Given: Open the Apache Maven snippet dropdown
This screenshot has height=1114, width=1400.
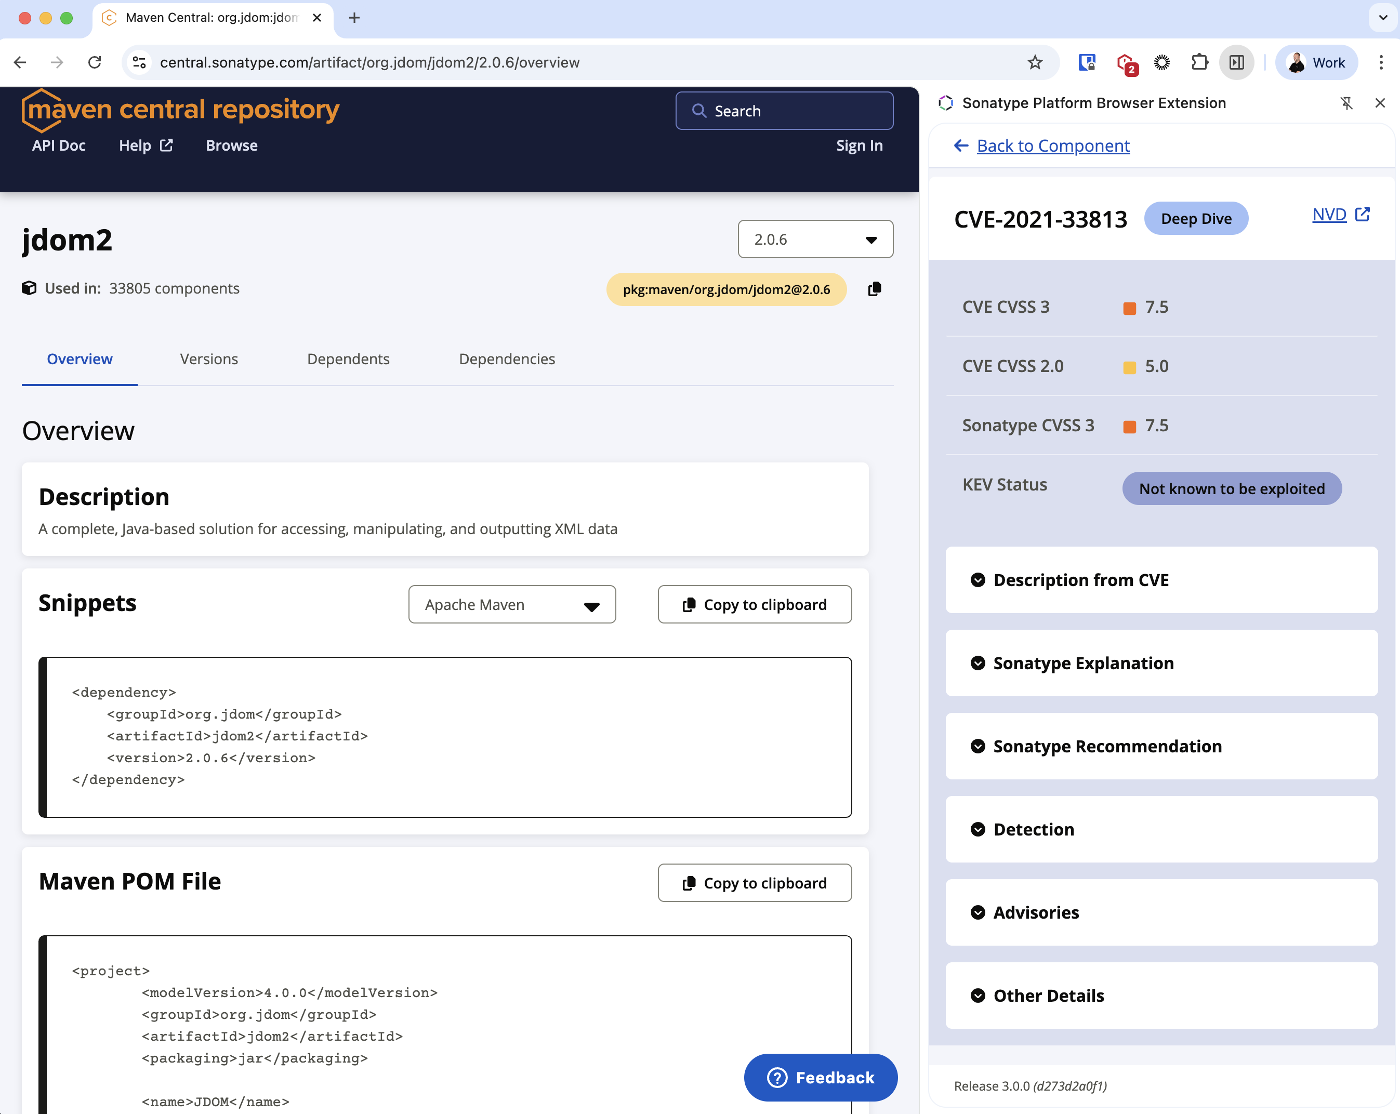Looking at the screenshot, I should [x=512, y=604].
